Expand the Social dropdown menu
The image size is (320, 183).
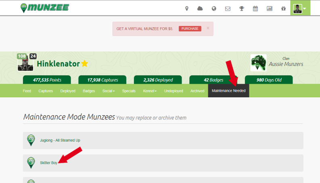pyautogui.click(x=109, y=91)
